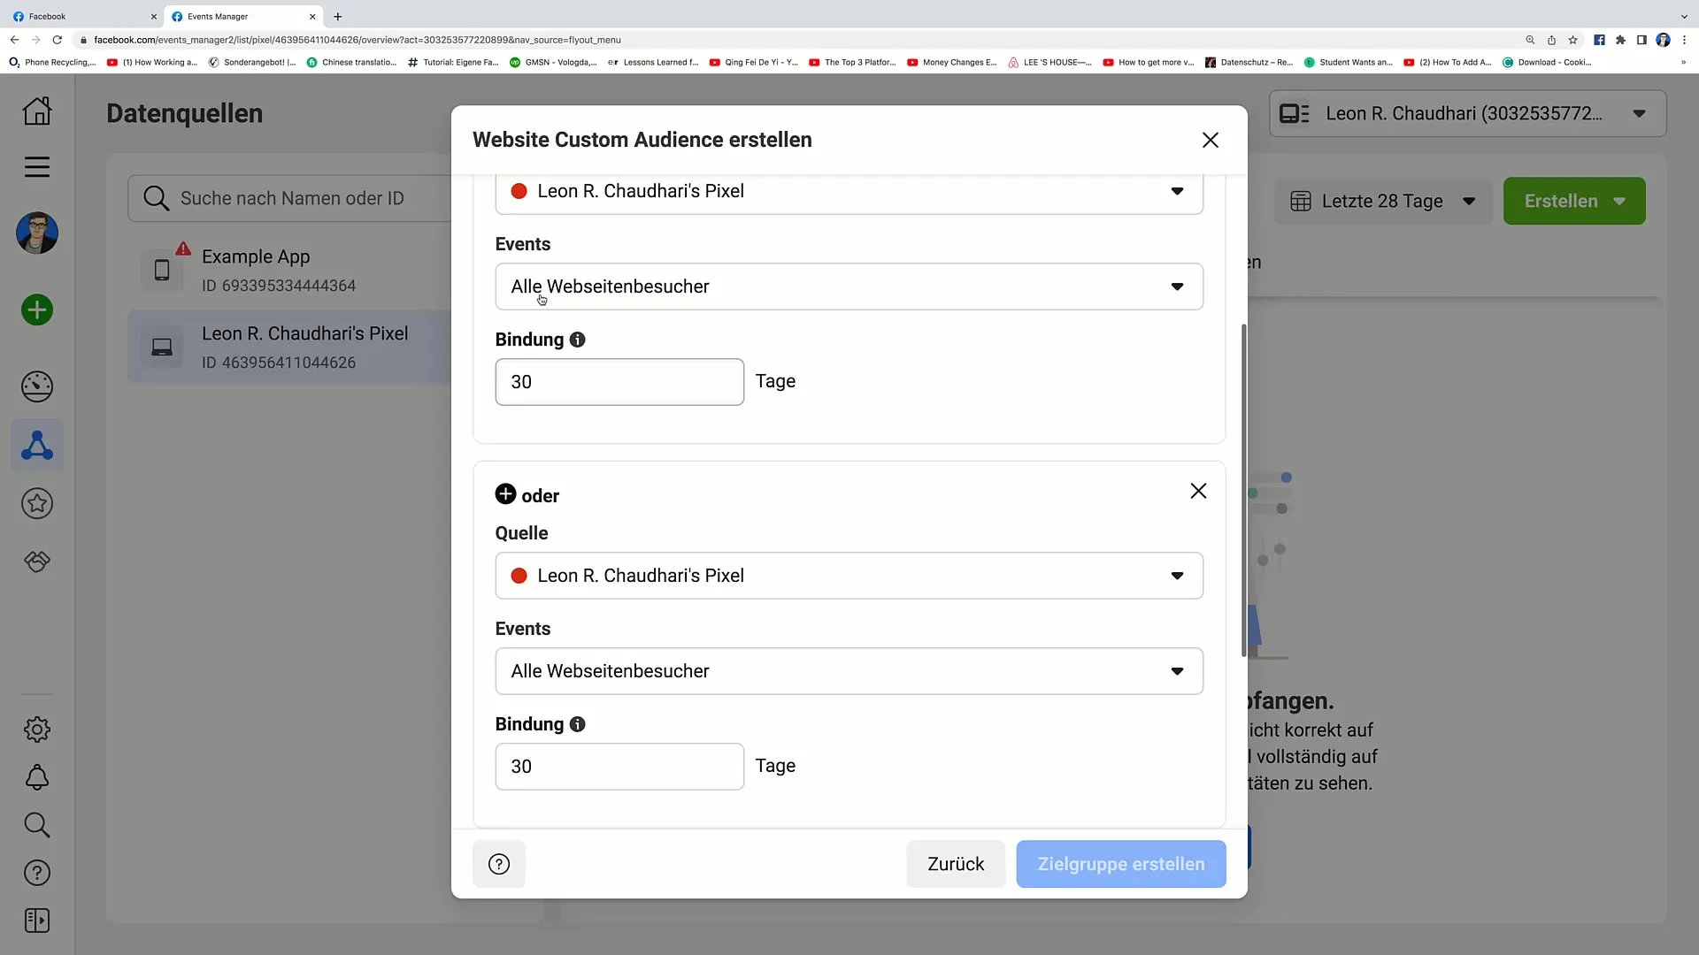Screen dimensions: 1699x955
Task: Open the Download - Cooki... bookmark
Action: (1547, 62)
